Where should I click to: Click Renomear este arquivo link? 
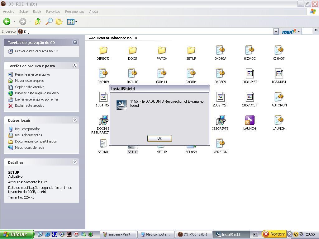pos(32,75)
